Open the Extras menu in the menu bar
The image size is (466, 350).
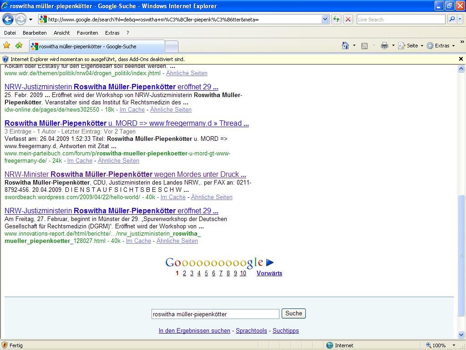[x=112, y=33]
